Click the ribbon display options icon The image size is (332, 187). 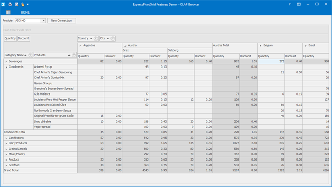coord(299,4)
